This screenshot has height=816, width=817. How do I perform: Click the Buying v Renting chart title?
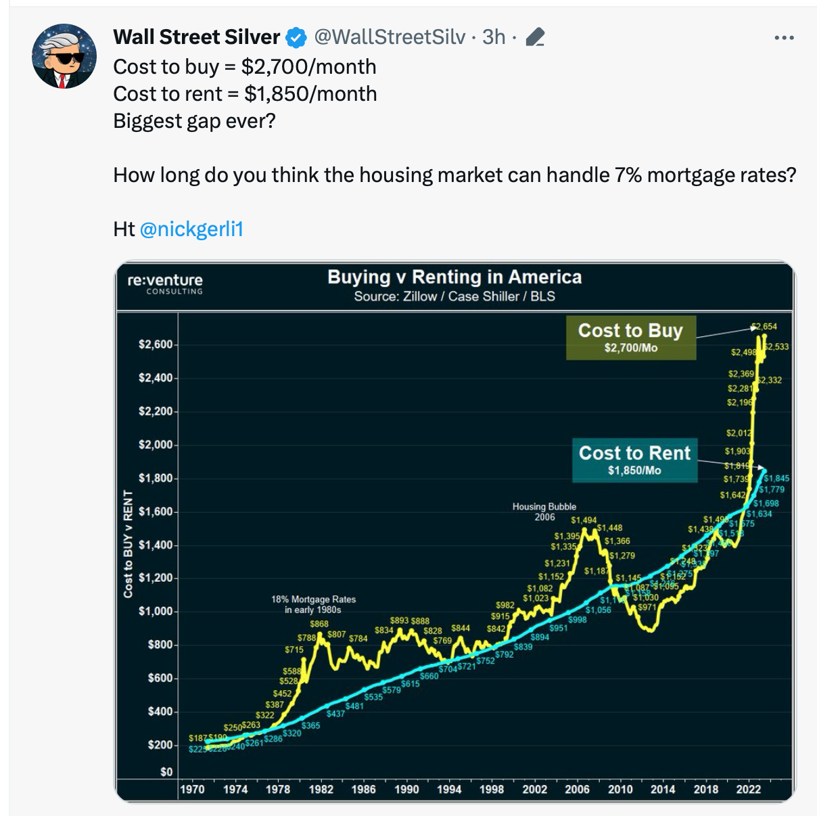[454, 277]
